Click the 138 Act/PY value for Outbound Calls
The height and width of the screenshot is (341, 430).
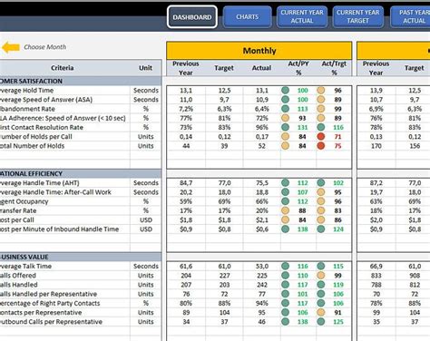(302, 322)
